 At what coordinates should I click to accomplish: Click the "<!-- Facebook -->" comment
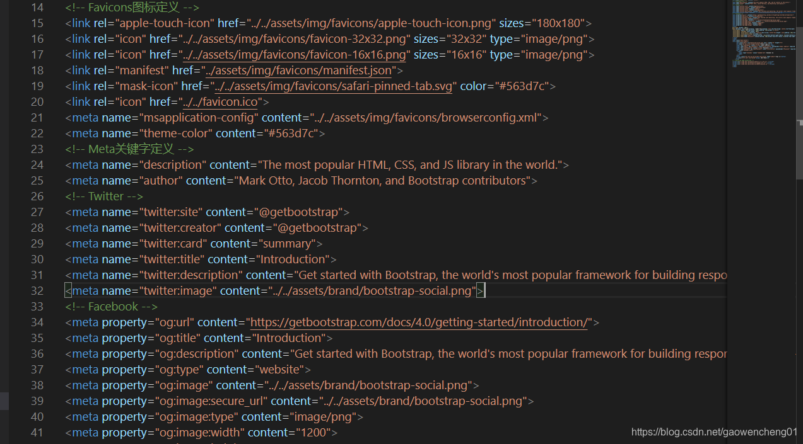[111, 307]
